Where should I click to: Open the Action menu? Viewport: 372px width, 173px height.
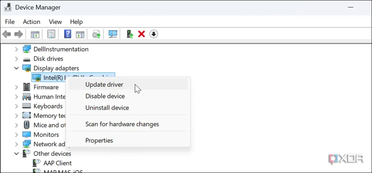pyautogui.click(x=32, y=22)
